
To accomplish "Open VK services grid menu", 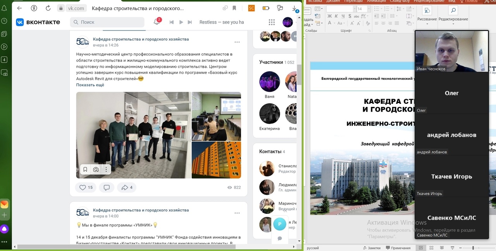I will point(272,22).
